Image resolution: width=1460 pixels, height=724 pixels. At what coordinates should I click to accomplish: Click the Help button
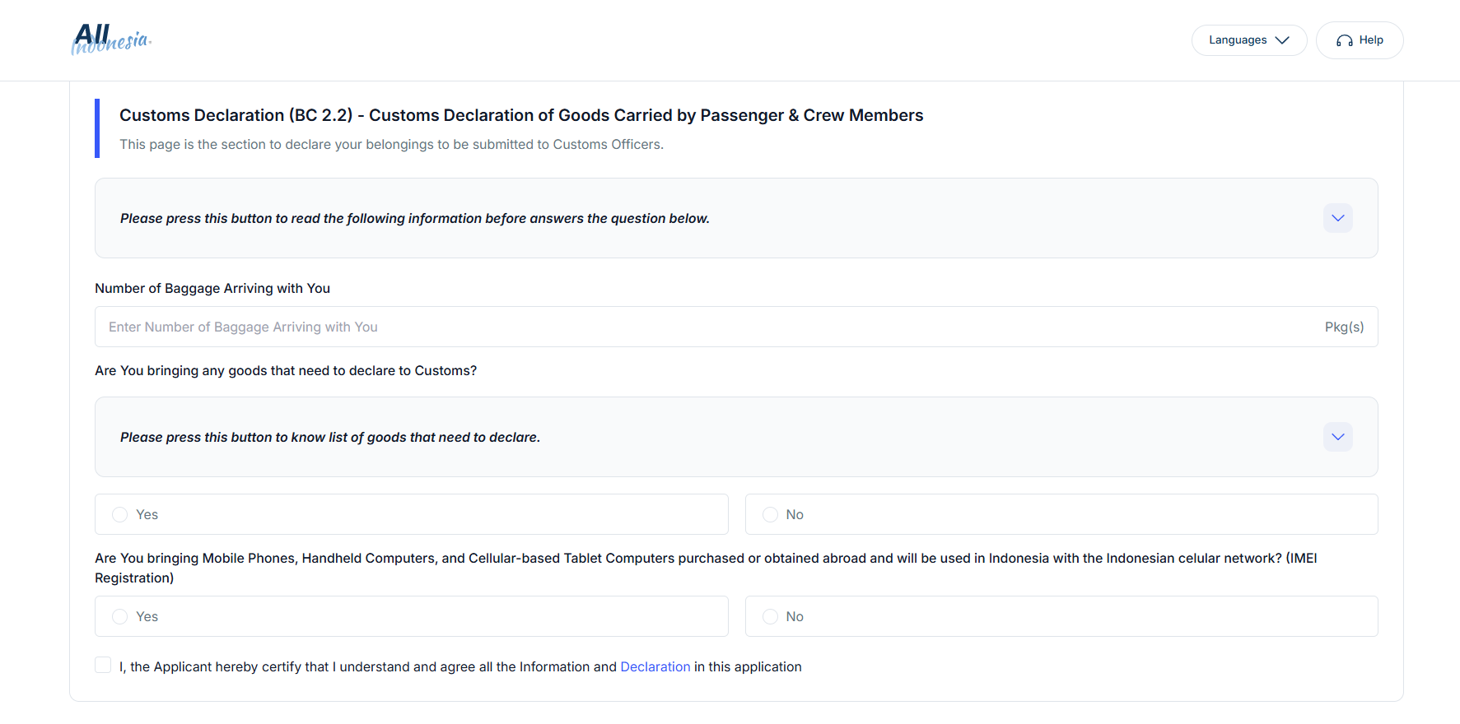tap(1359, 39)
